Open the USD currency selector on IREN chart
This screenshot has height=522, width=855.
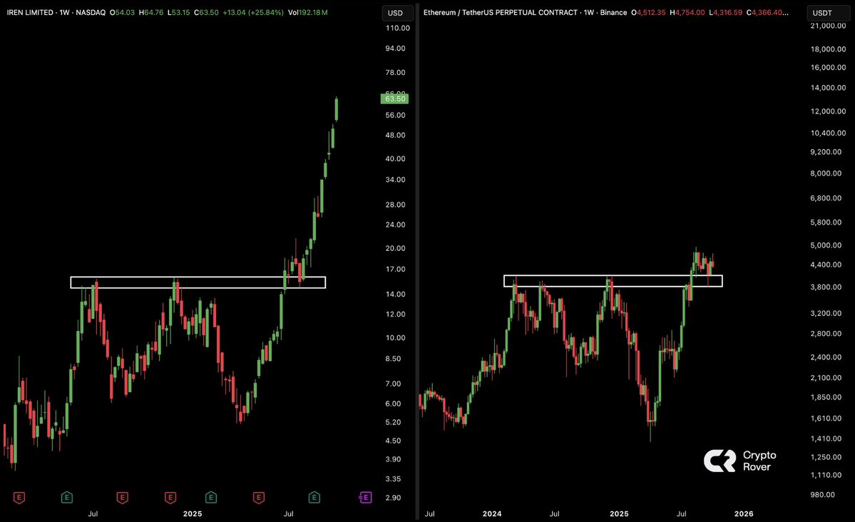click(x=396, y=13)
